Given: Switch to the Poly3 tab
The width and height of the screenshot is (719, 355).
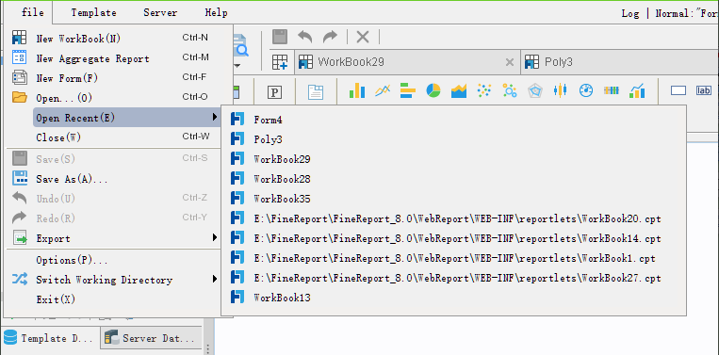Looking at the screenshot, I should pyautogui.click(x=559, y=62).
